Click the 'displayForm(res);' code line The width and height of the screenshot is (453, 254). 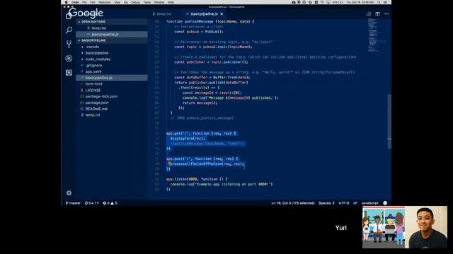[188, 138]
